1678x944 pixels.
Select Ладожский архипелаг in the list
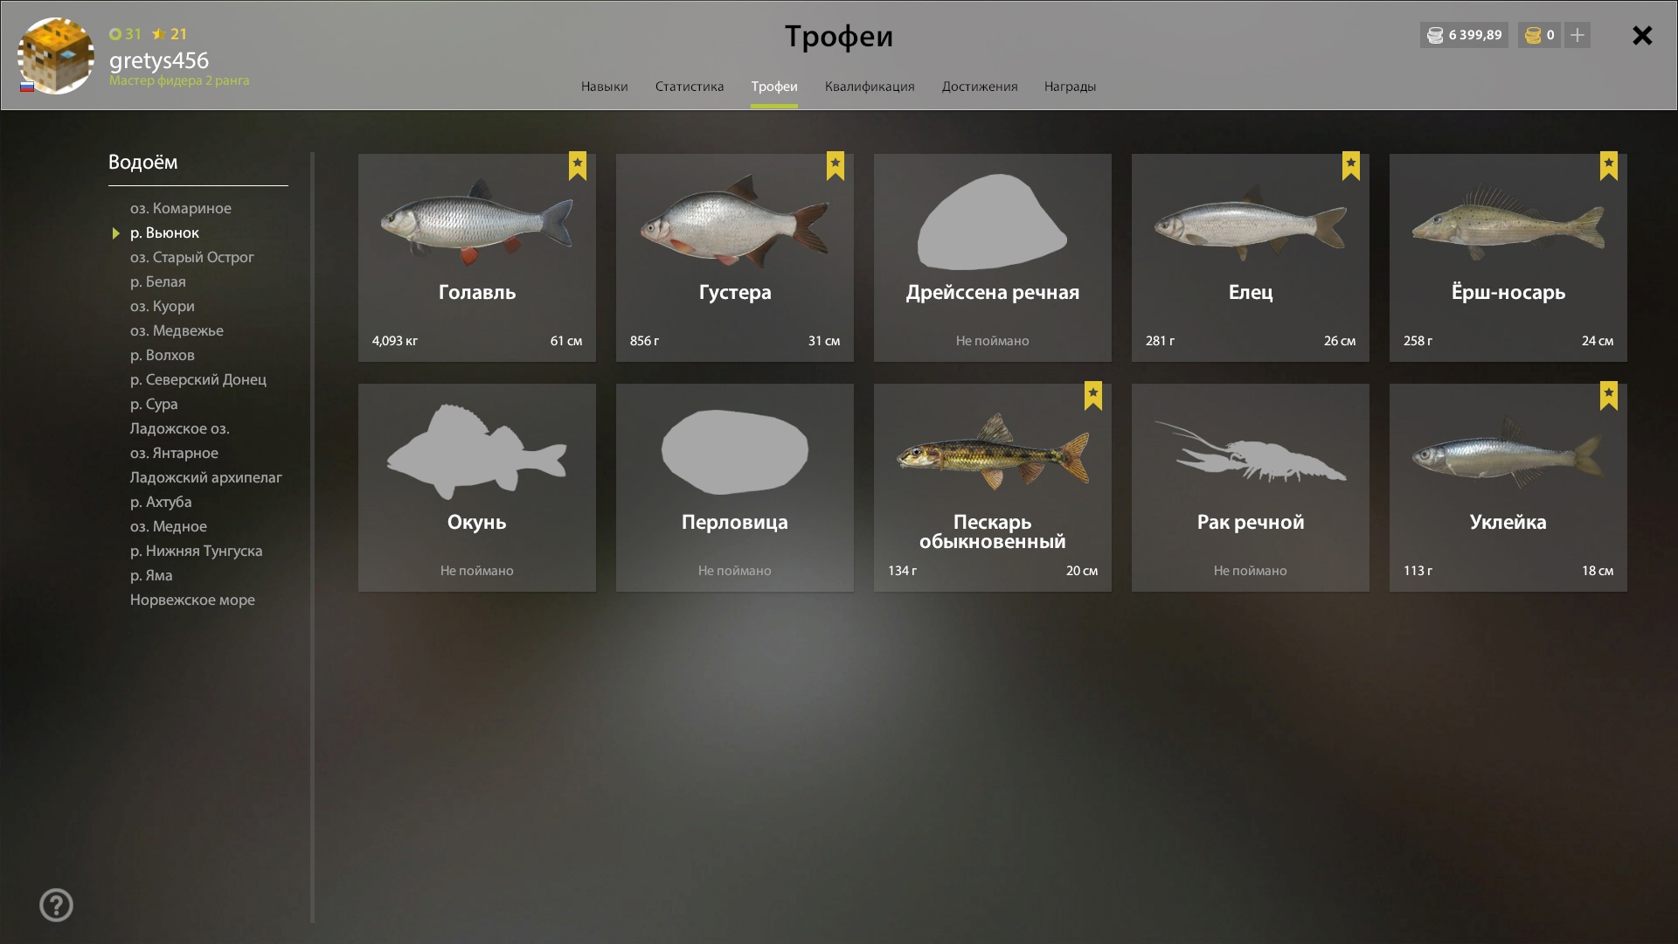[206, 477]
